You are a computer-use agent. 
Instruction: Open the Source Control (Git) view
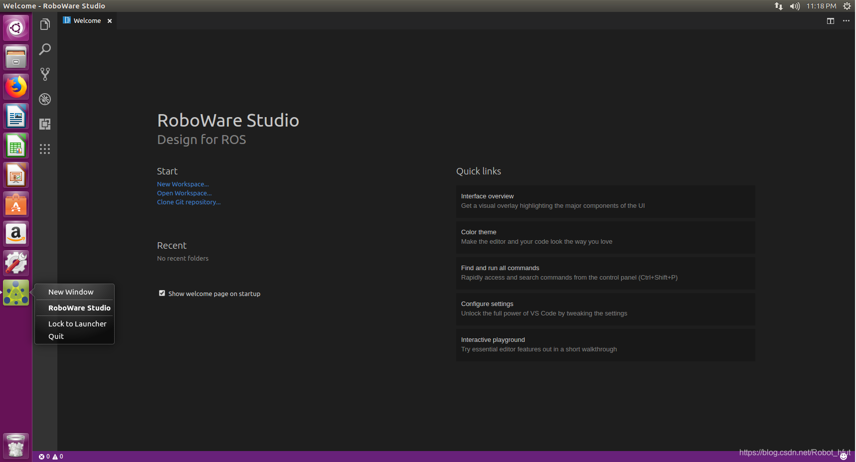[45, 74]
